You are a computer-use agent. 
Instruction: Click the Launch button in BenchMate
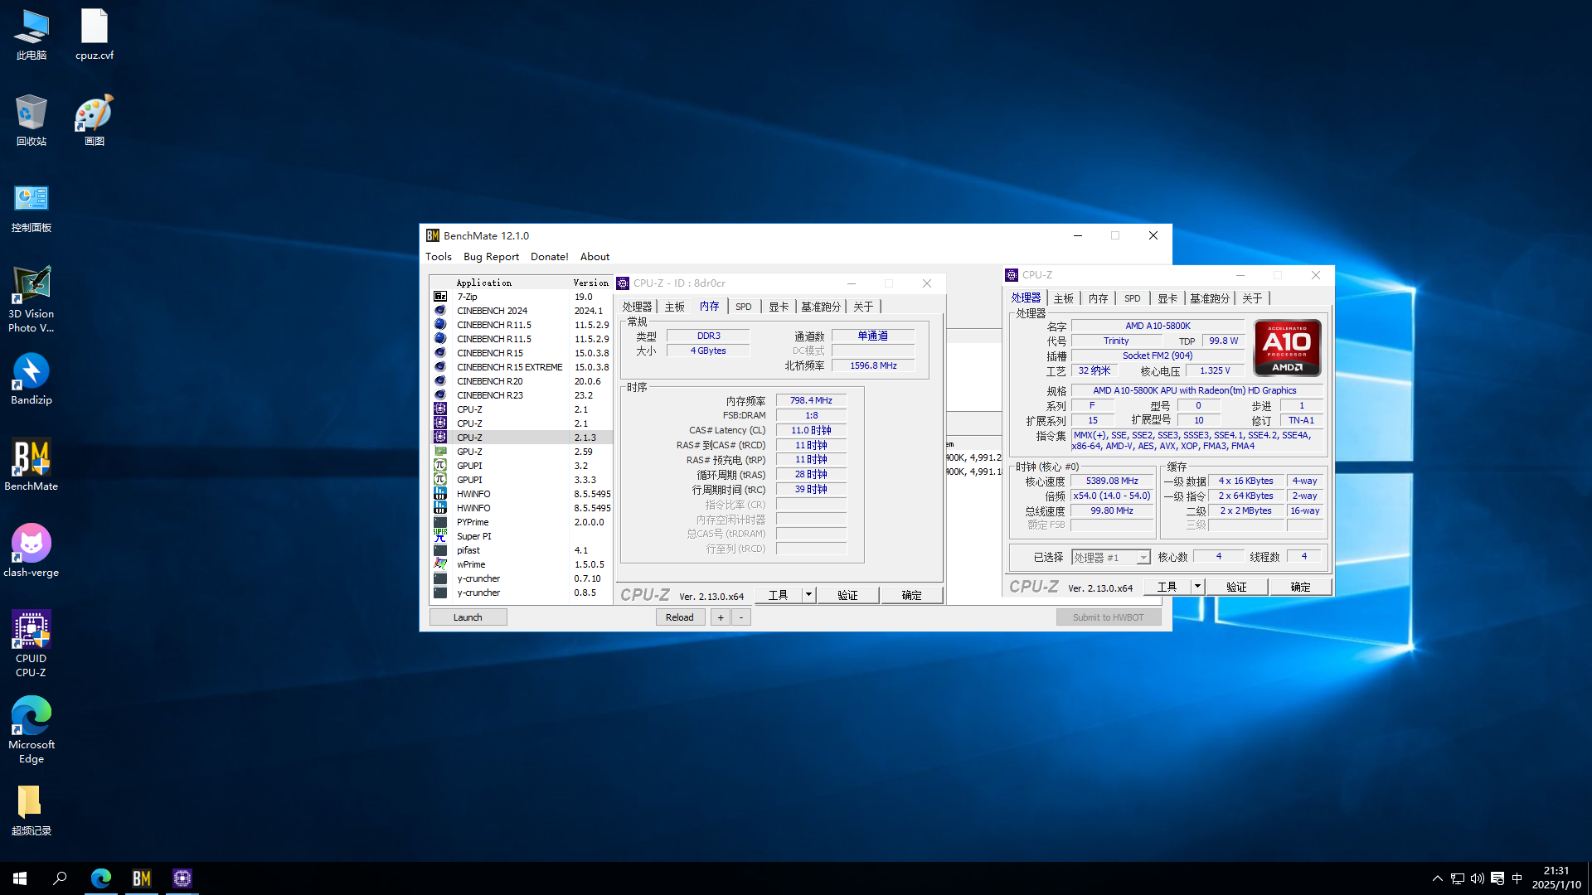coord(468,617)
